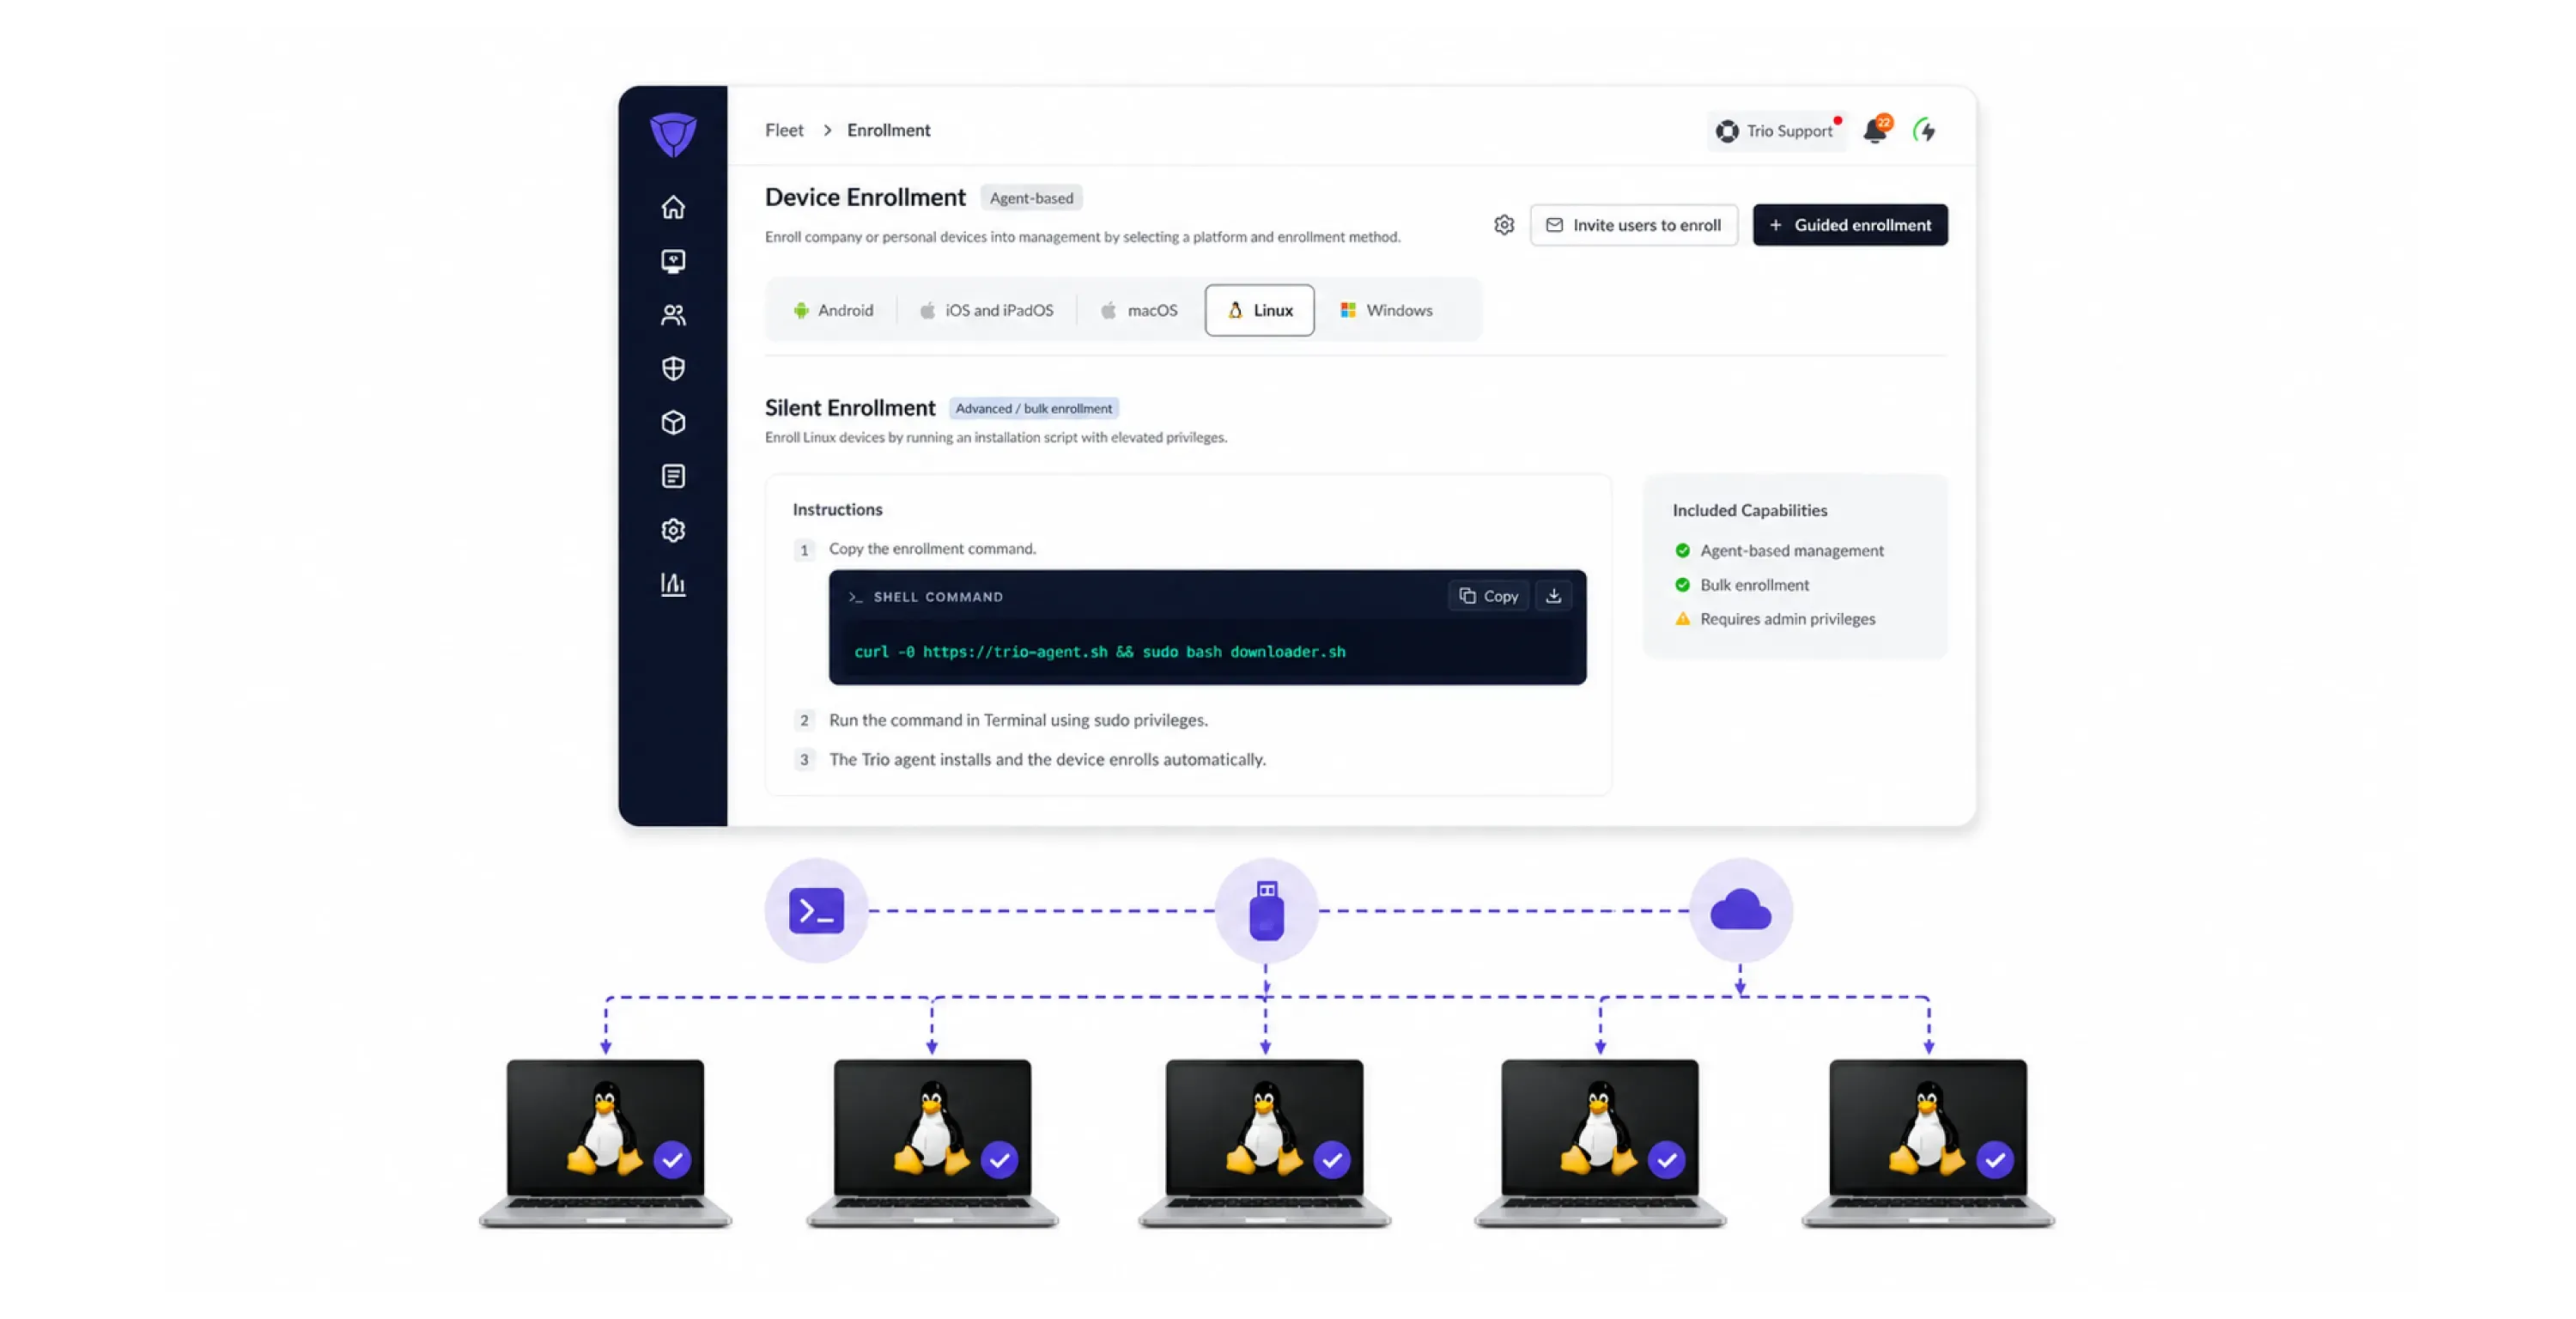Open enrollment settings gear beside Invite button
The height and width of the screenshot is (1319, 2576).
[x=1504, y=225]
